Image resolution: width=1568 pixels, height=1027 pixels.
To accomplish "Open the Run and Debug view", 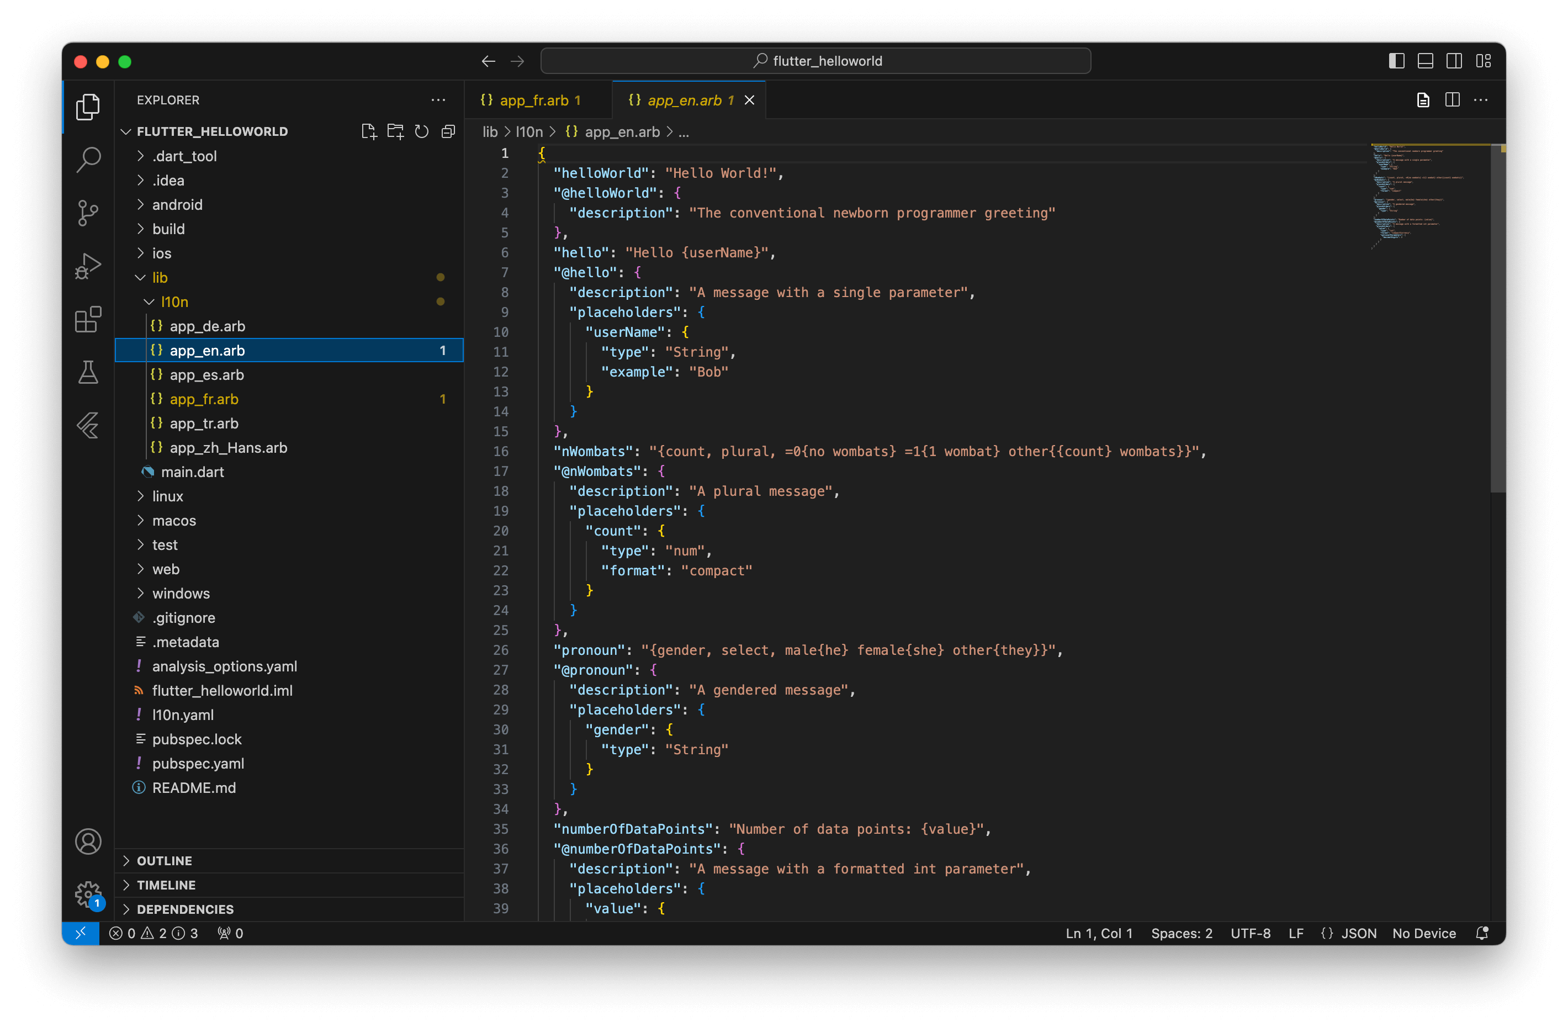I will [88, 266].
